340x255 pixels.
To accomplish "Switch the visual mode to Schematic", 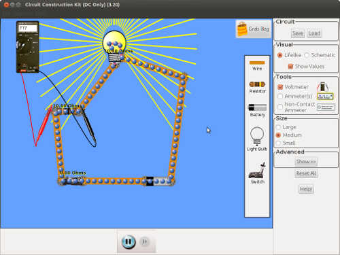I will pos(307,55).
